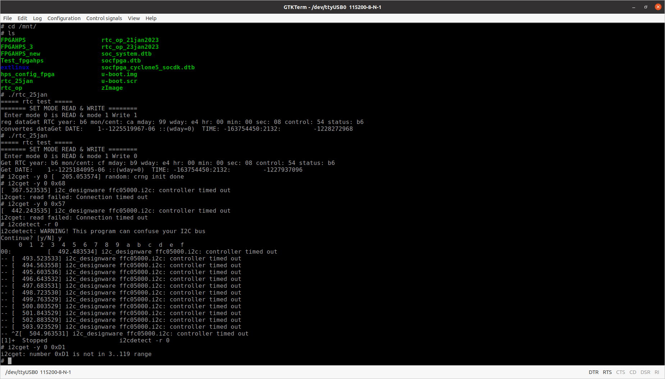The image size is (665, 379).
Task: Click the socfpga_cyclone5_socdk.dtb file name
Action: (x=148, y=68)
